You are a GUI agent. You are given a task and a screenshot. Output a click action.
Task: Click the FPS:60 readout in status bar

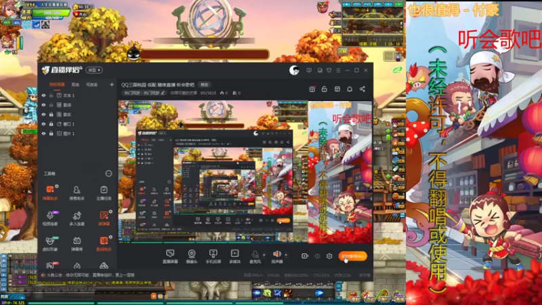pyautogui.click(x=273, y=276)
